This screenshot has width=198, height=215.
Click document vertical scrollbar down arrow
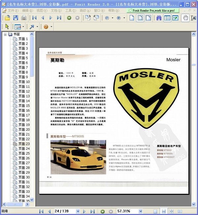click(194, 204)
